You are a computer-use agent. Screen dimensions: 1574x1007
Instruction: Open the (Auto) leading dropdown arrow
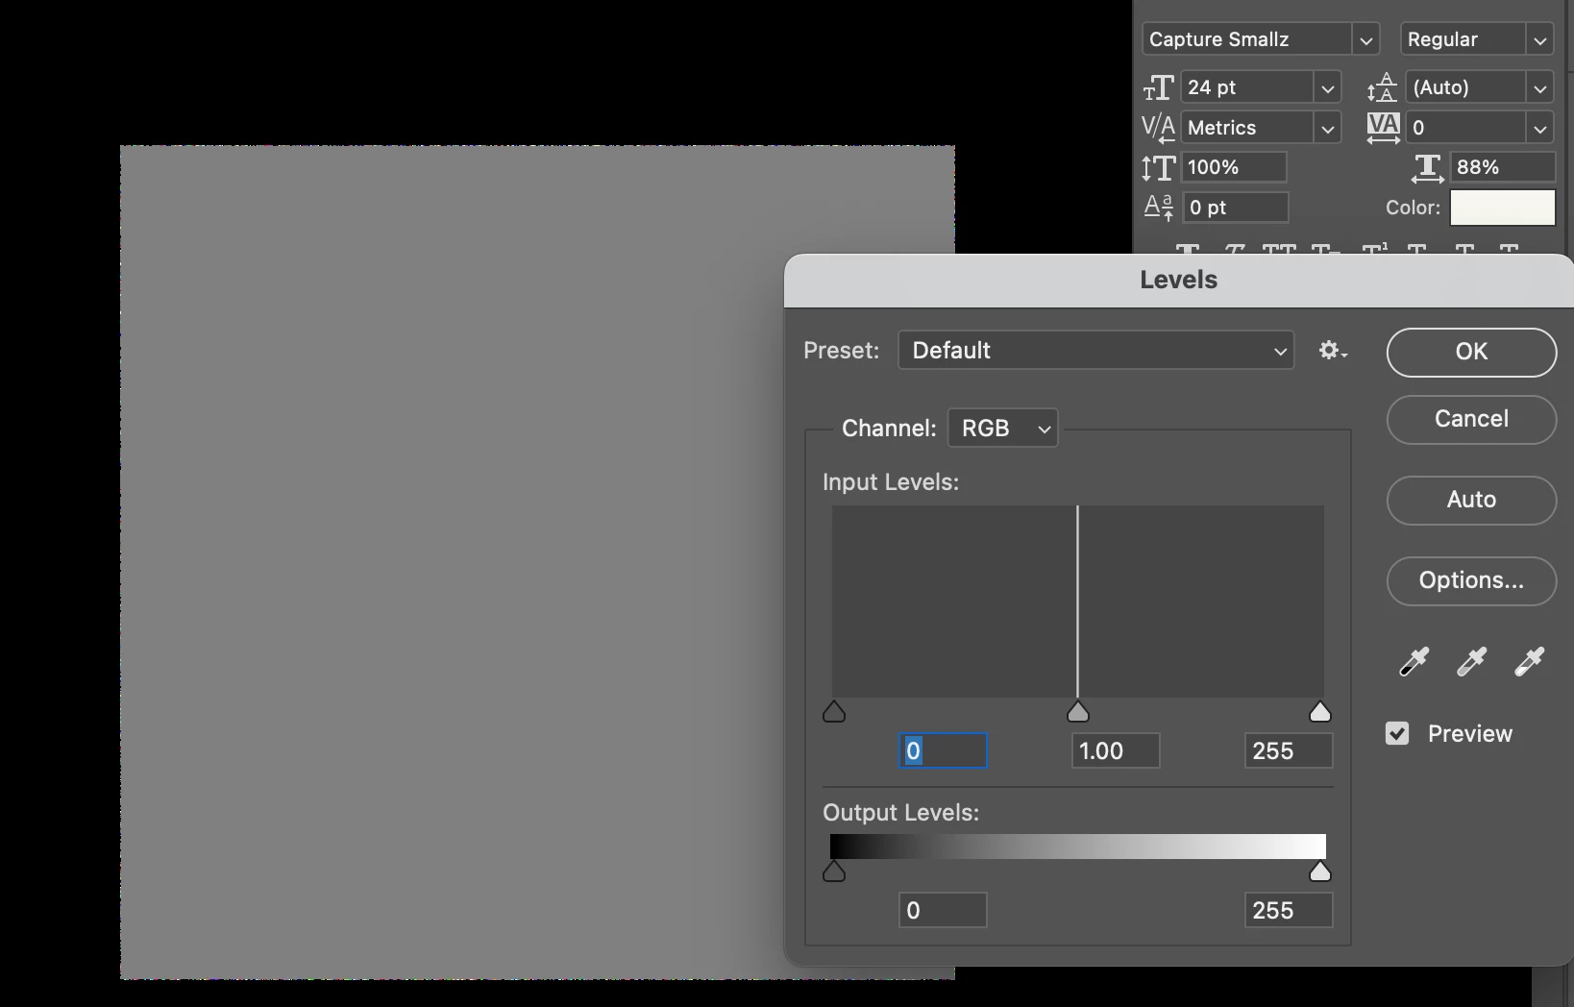coord(1539,88)
